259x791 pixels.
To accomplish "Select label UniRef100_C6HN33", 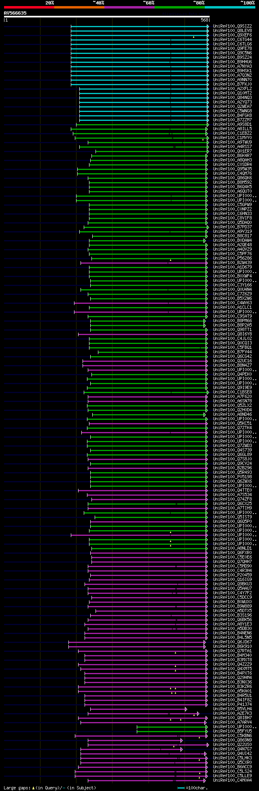I will tap(232, 214).
